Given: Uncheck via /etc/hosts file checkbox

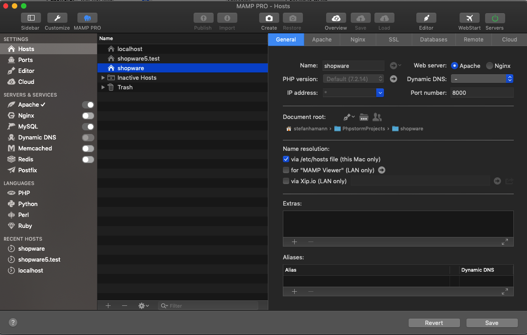Looking at the screenshot, I should pyautogui.click(x=286, y=159).
